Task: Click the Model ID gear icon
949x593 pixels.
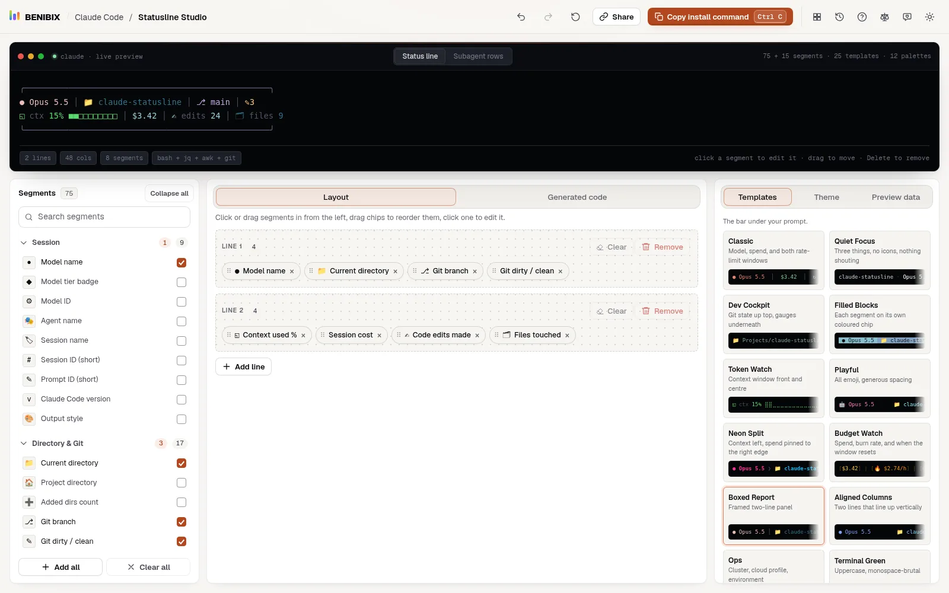Action: click(x=29, y=301)
